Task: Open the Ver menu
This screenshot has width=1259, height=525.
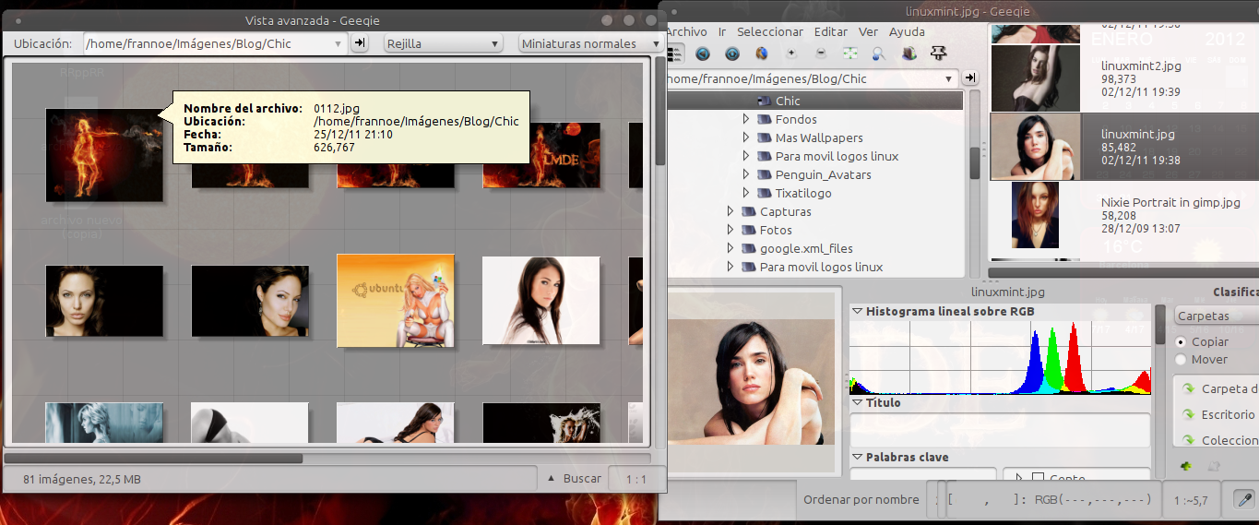Action: click(868, 31)
